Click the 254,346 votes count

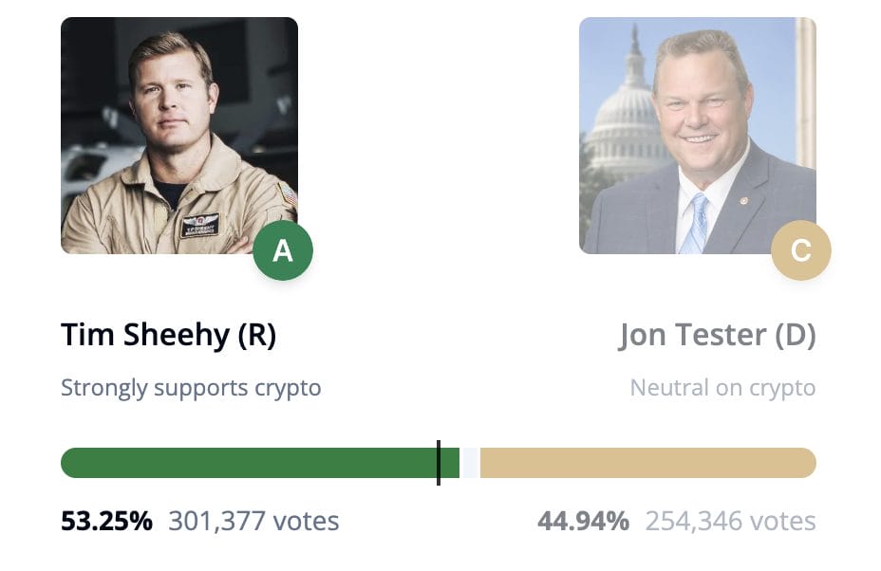(730, 521)
